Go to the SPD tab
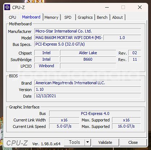The width and height of the screenshot is (151, 150). point(68,17)
